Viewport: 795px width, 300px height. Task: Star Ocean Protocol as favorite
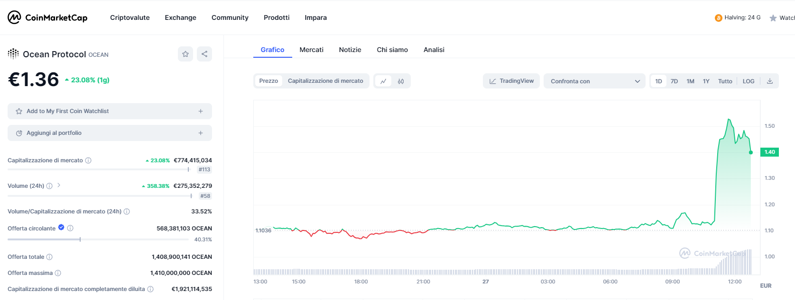point(185,54)
